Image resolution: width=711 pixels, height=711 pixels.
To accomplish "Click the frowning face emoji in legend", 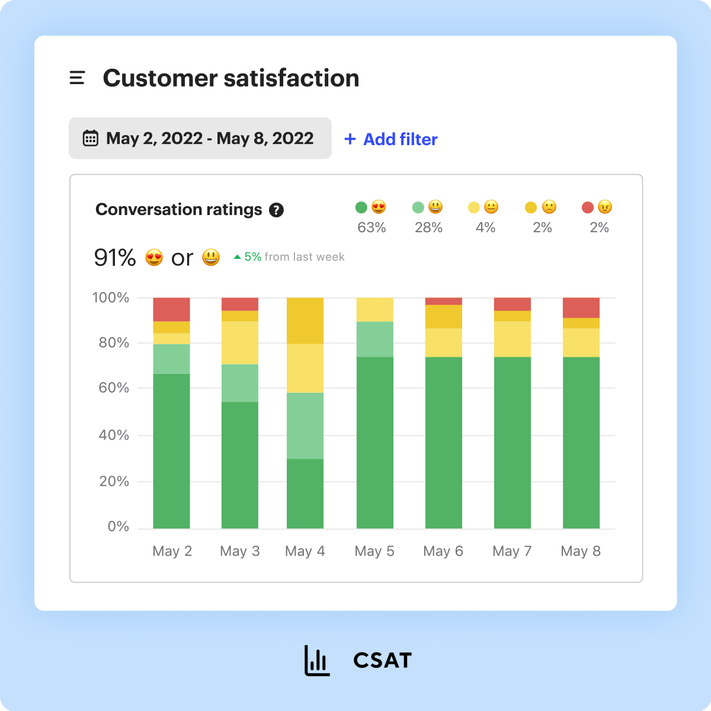I will (x=549, y=207).
